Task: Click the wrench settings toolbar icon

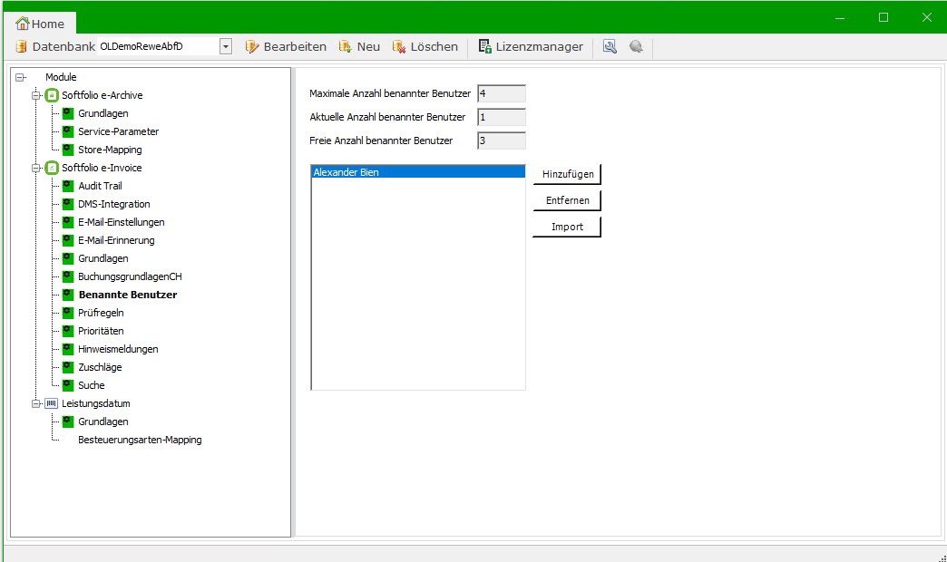Action: coord(610,46)
